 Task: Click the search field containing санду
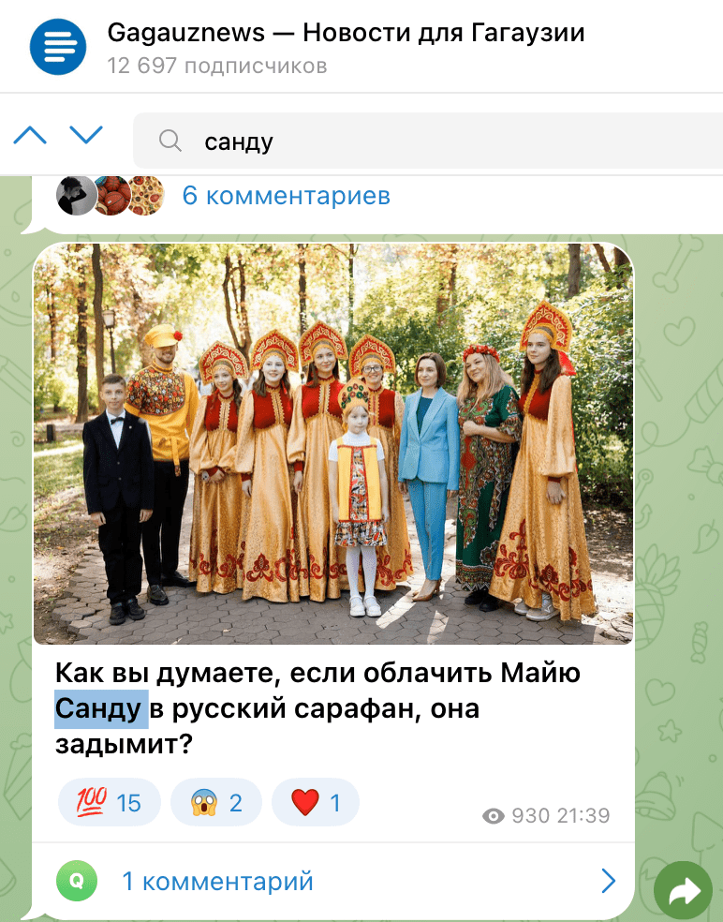coord(428,141)
